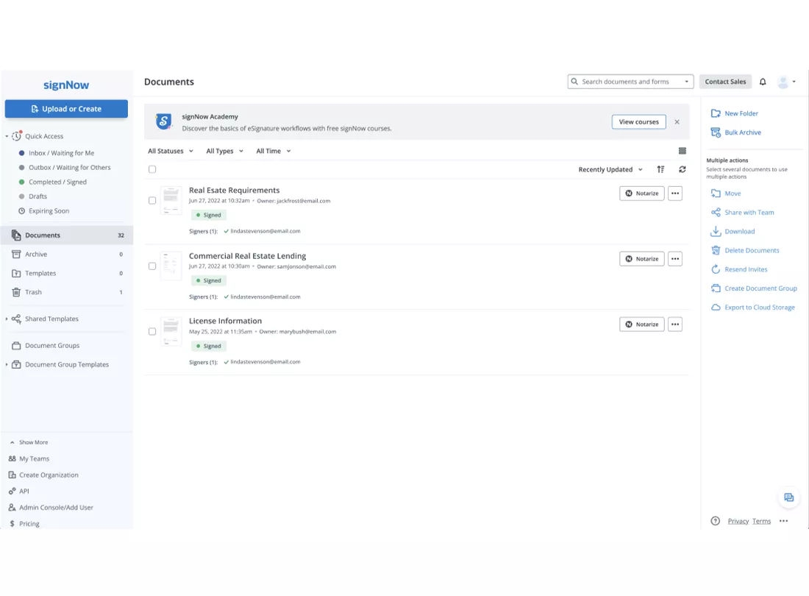The image size is (809, 596).
Task: Open the help question mark icon
Action: [715, 521]
